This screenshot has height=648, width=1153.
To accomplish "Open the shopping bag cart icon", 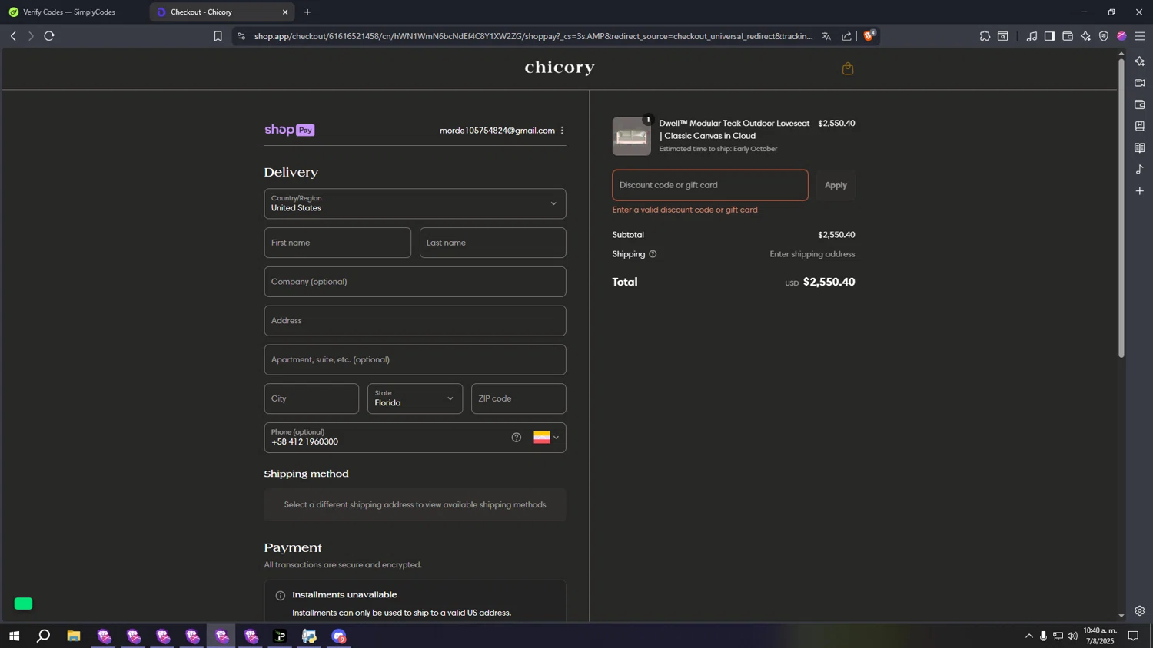I will (x=848, y=68).
